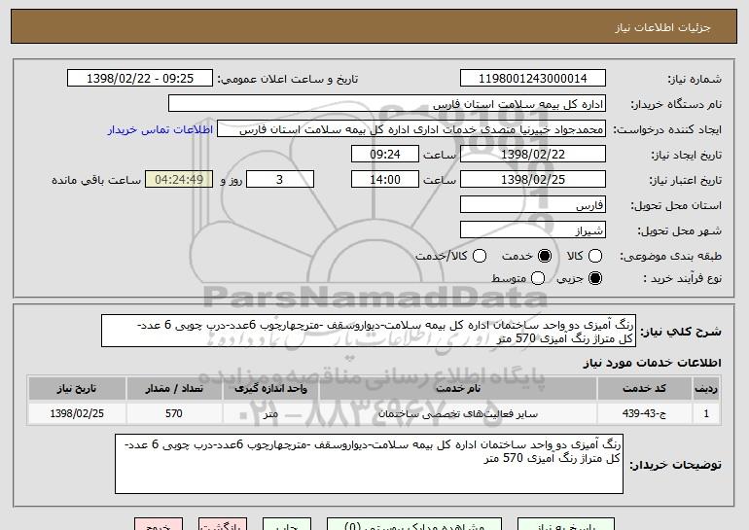Click the delivery city field شیراز
This screenshot has width=749, height=530.
[533, 230]
